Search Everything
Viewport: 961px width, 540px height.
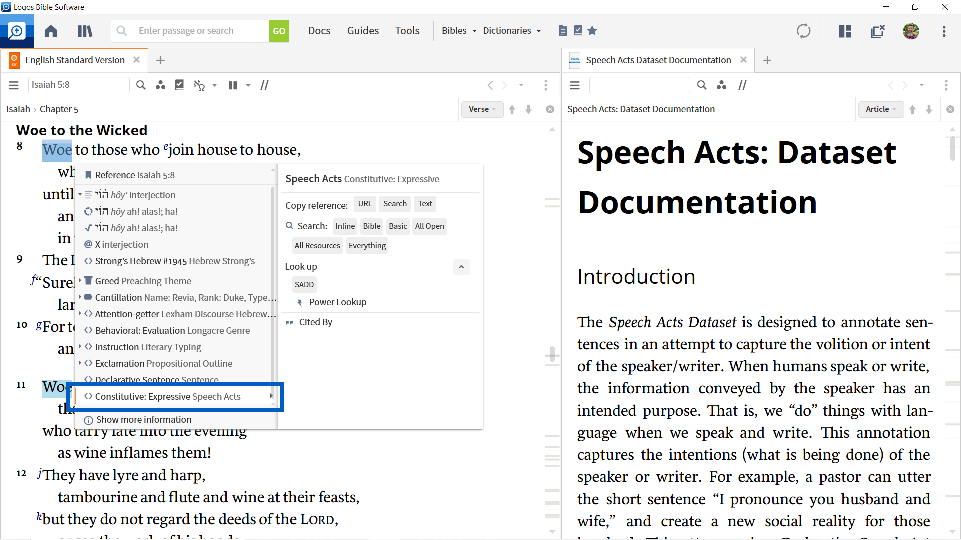[x=367, y=246]
